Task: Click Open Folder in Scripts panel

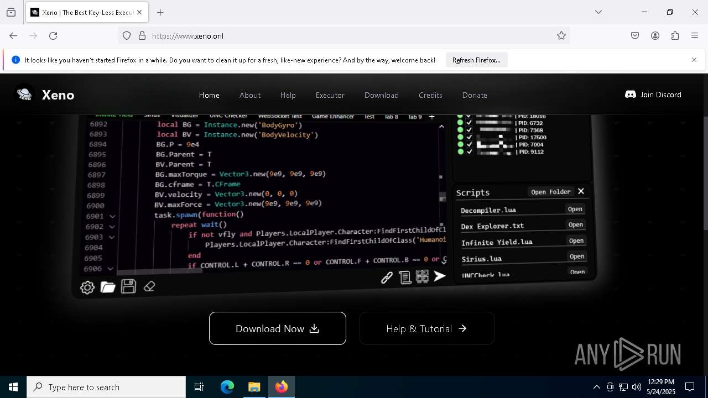Action: tap(550, 192)
